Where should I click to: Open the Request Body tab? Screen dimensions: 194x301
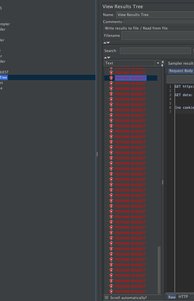[x=181, y=71]
